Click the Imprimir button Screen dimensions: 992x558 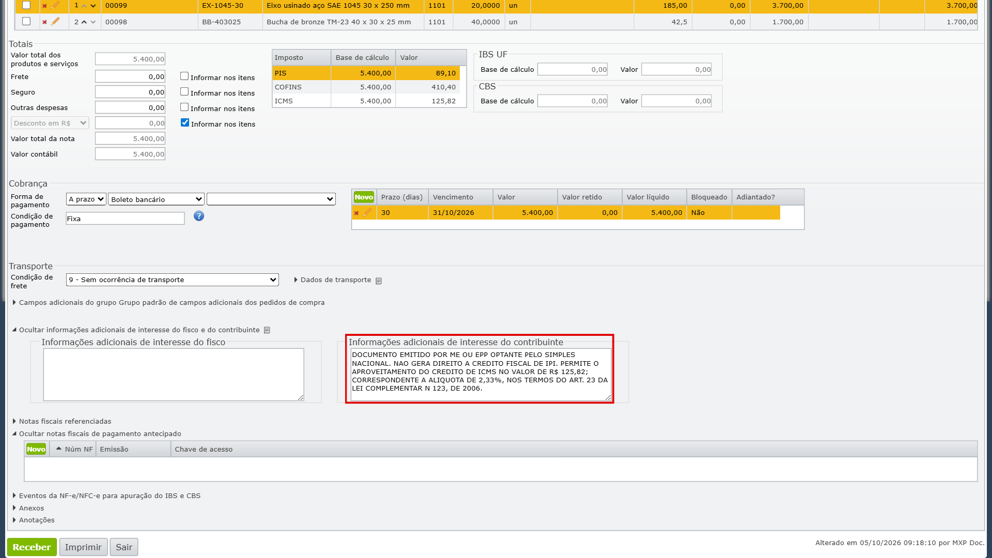pos(83,547)
